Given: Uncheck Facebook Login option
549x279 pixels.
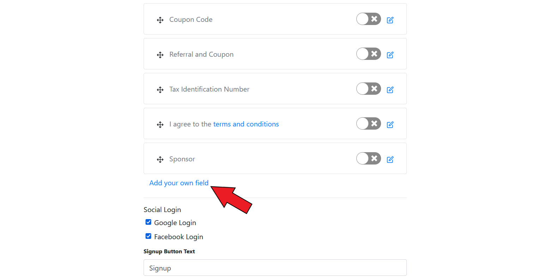Looking at the screenshot, I should tap(149, 236).
